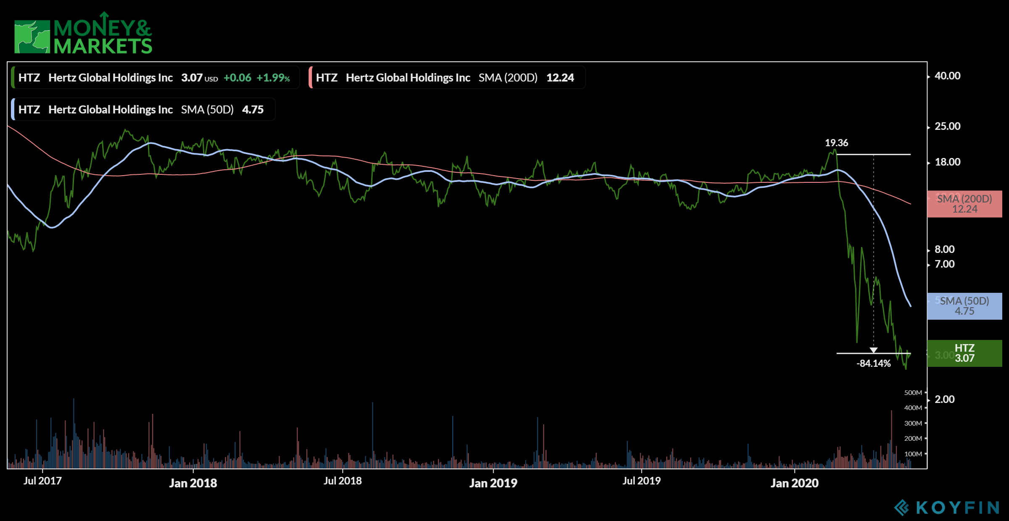Click the SMA (200D) 12.24 axis tag
This screenshot has height=521, width=1009.
[964, 204]
